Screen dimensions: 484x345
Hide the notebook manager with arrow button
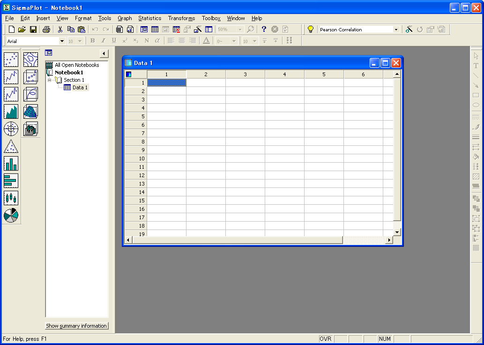pyautogui.click(x=104, y=54)
